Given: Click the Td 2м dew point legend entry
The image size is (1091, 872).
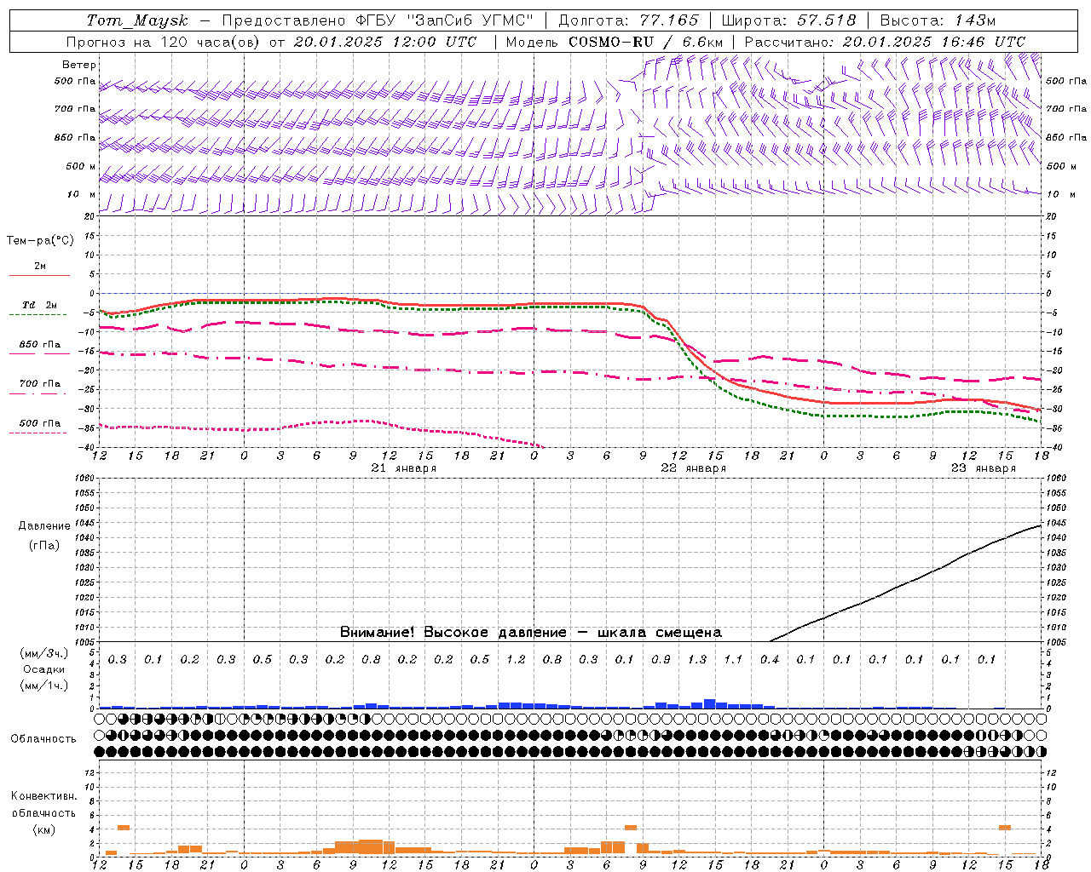Looking at the screenshot, I should point(40,305).
